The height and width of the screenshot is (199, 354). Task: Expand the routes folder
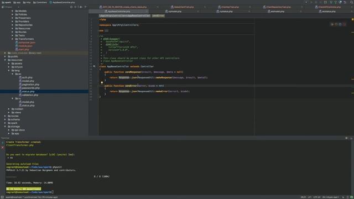5,116
